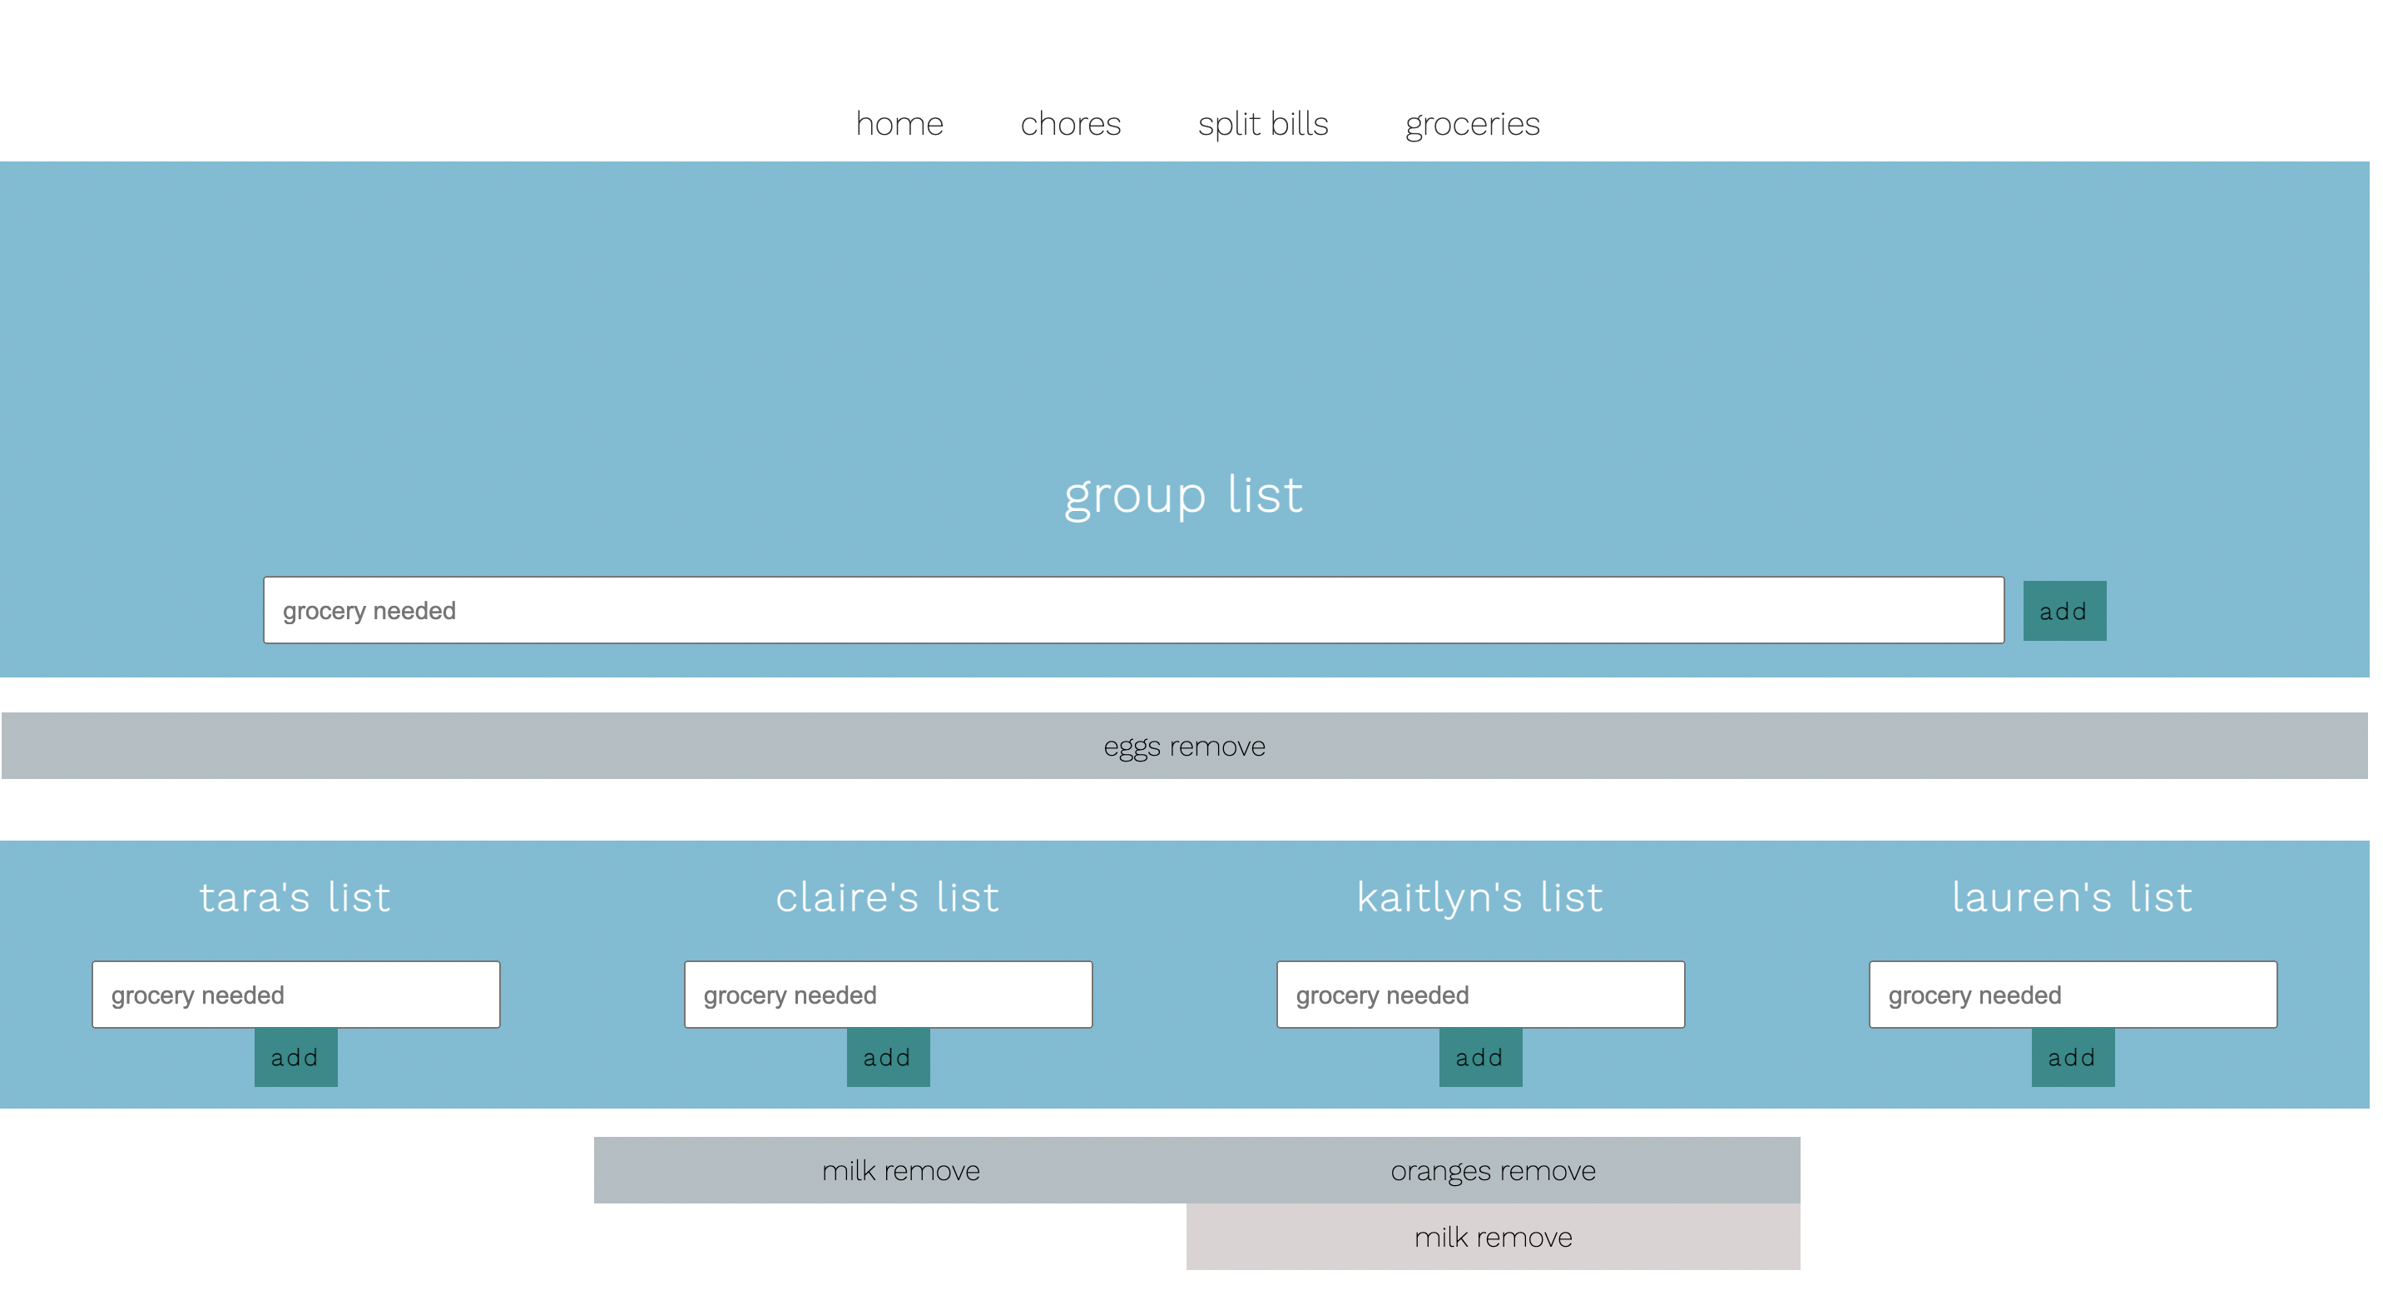
Task: Open the split bills page
Action: point(1263,124)
